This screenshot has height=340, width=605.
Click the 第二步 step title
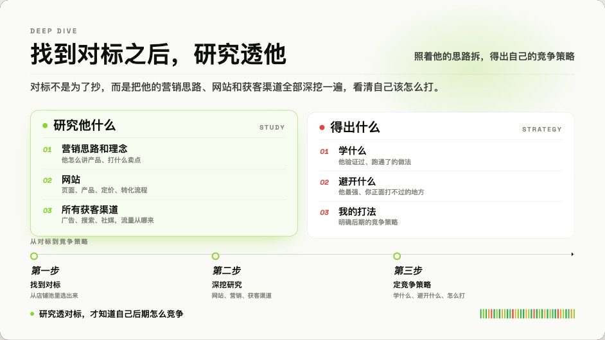(227, 271)
